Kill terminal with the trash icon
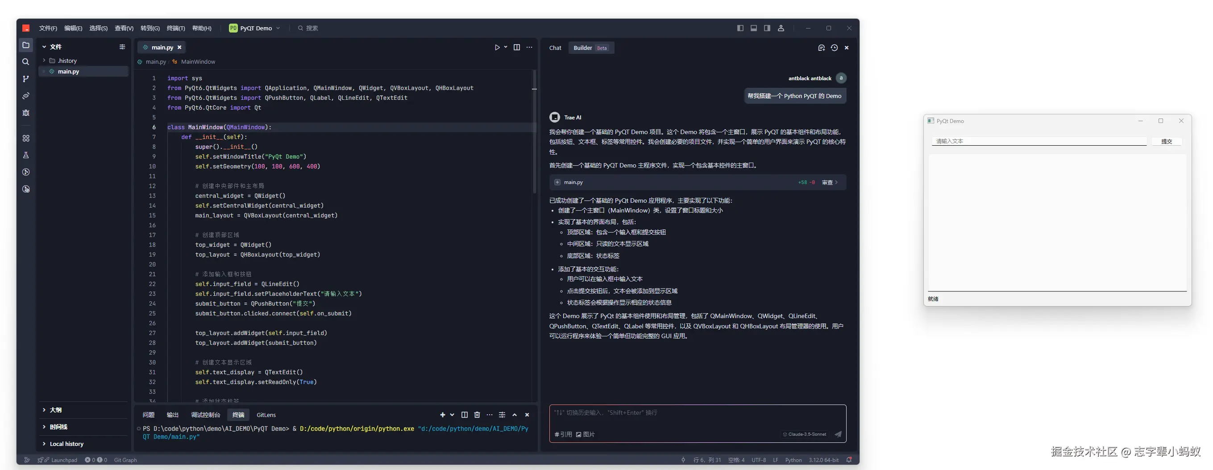 (x=477, y=415)
